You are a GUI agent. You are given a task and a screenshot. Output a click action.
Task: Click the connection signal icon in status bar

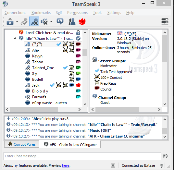click(162, 166)
